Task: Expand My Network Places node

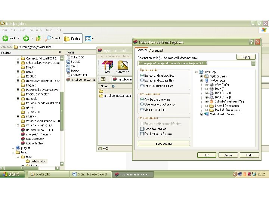Action: click(202, 114)
